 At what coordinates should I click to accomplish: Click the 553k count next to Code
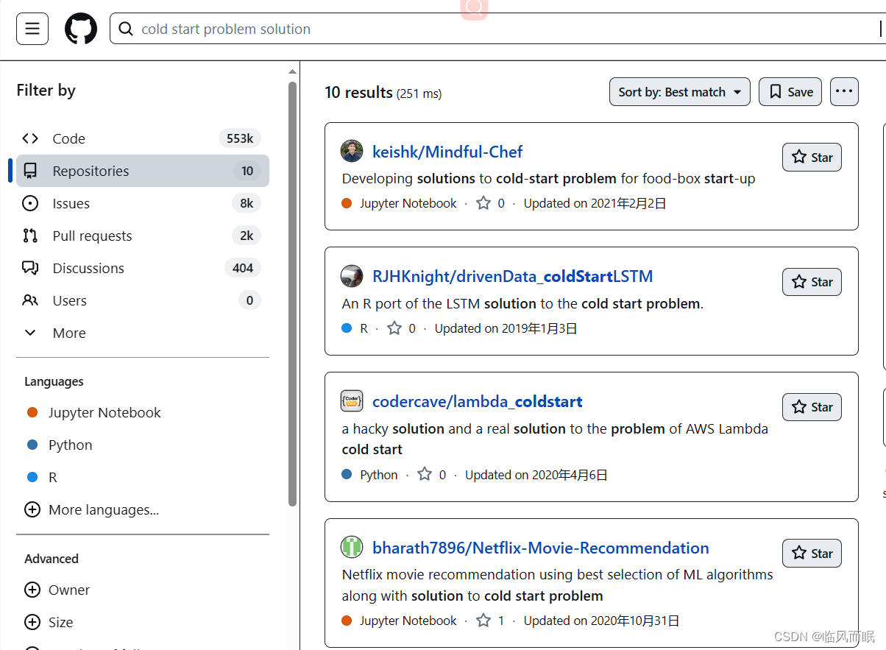[x=240, y=138]
